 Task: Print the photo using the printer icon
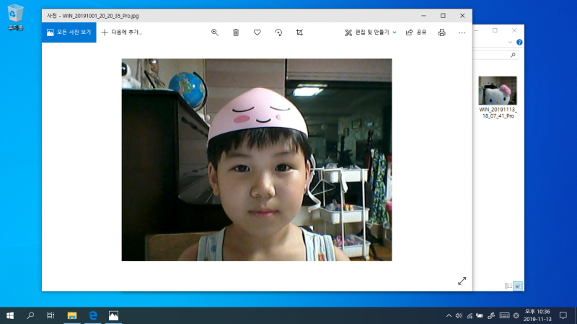(x=441, y=32)
